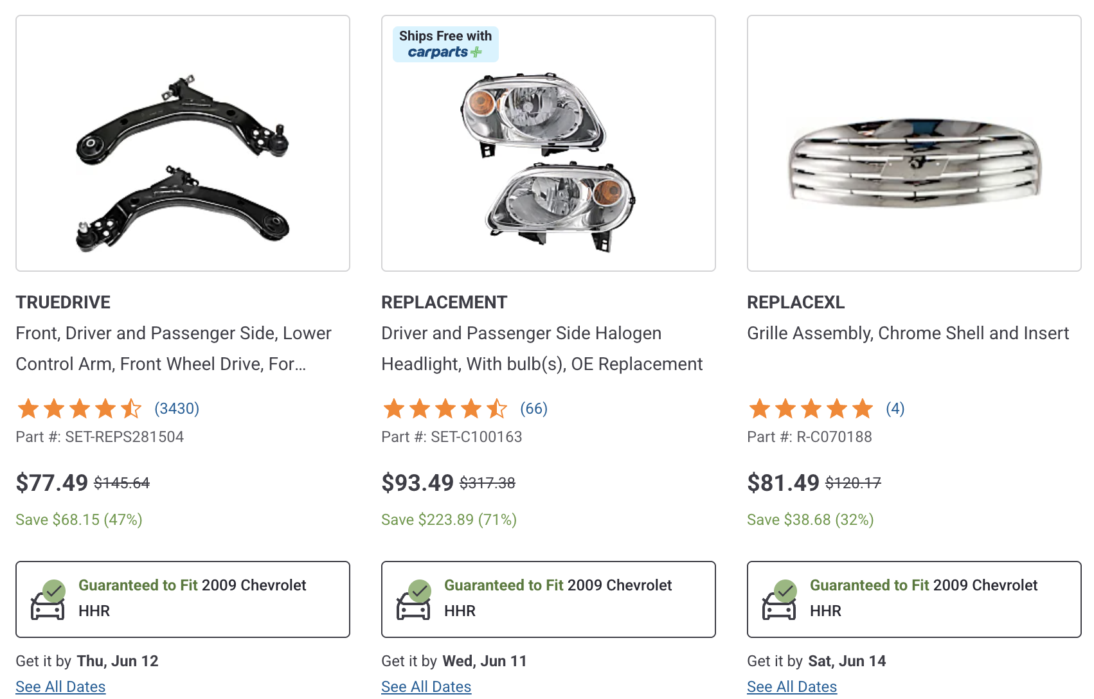Click the lower control arm product image
This screenshot has height=699, width=1094.
(183, 143)
